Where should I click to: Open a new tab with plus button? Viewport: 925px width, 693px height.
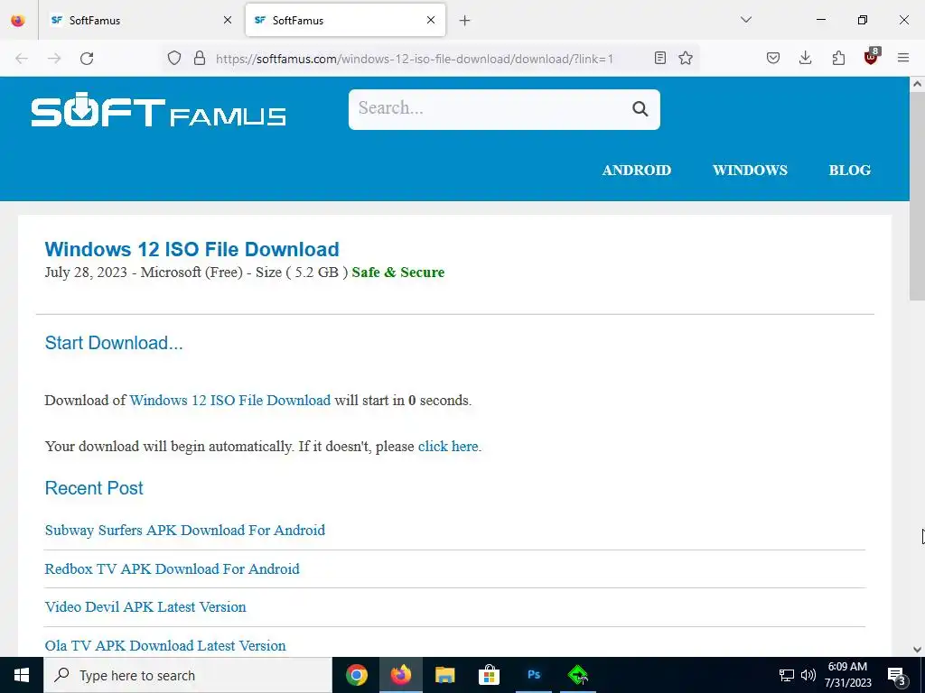[465, 21]
